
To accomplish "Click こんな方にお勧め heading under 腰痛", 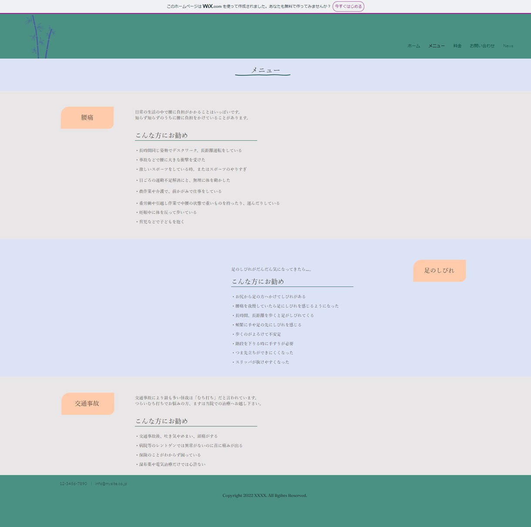I will pos(161,135).
